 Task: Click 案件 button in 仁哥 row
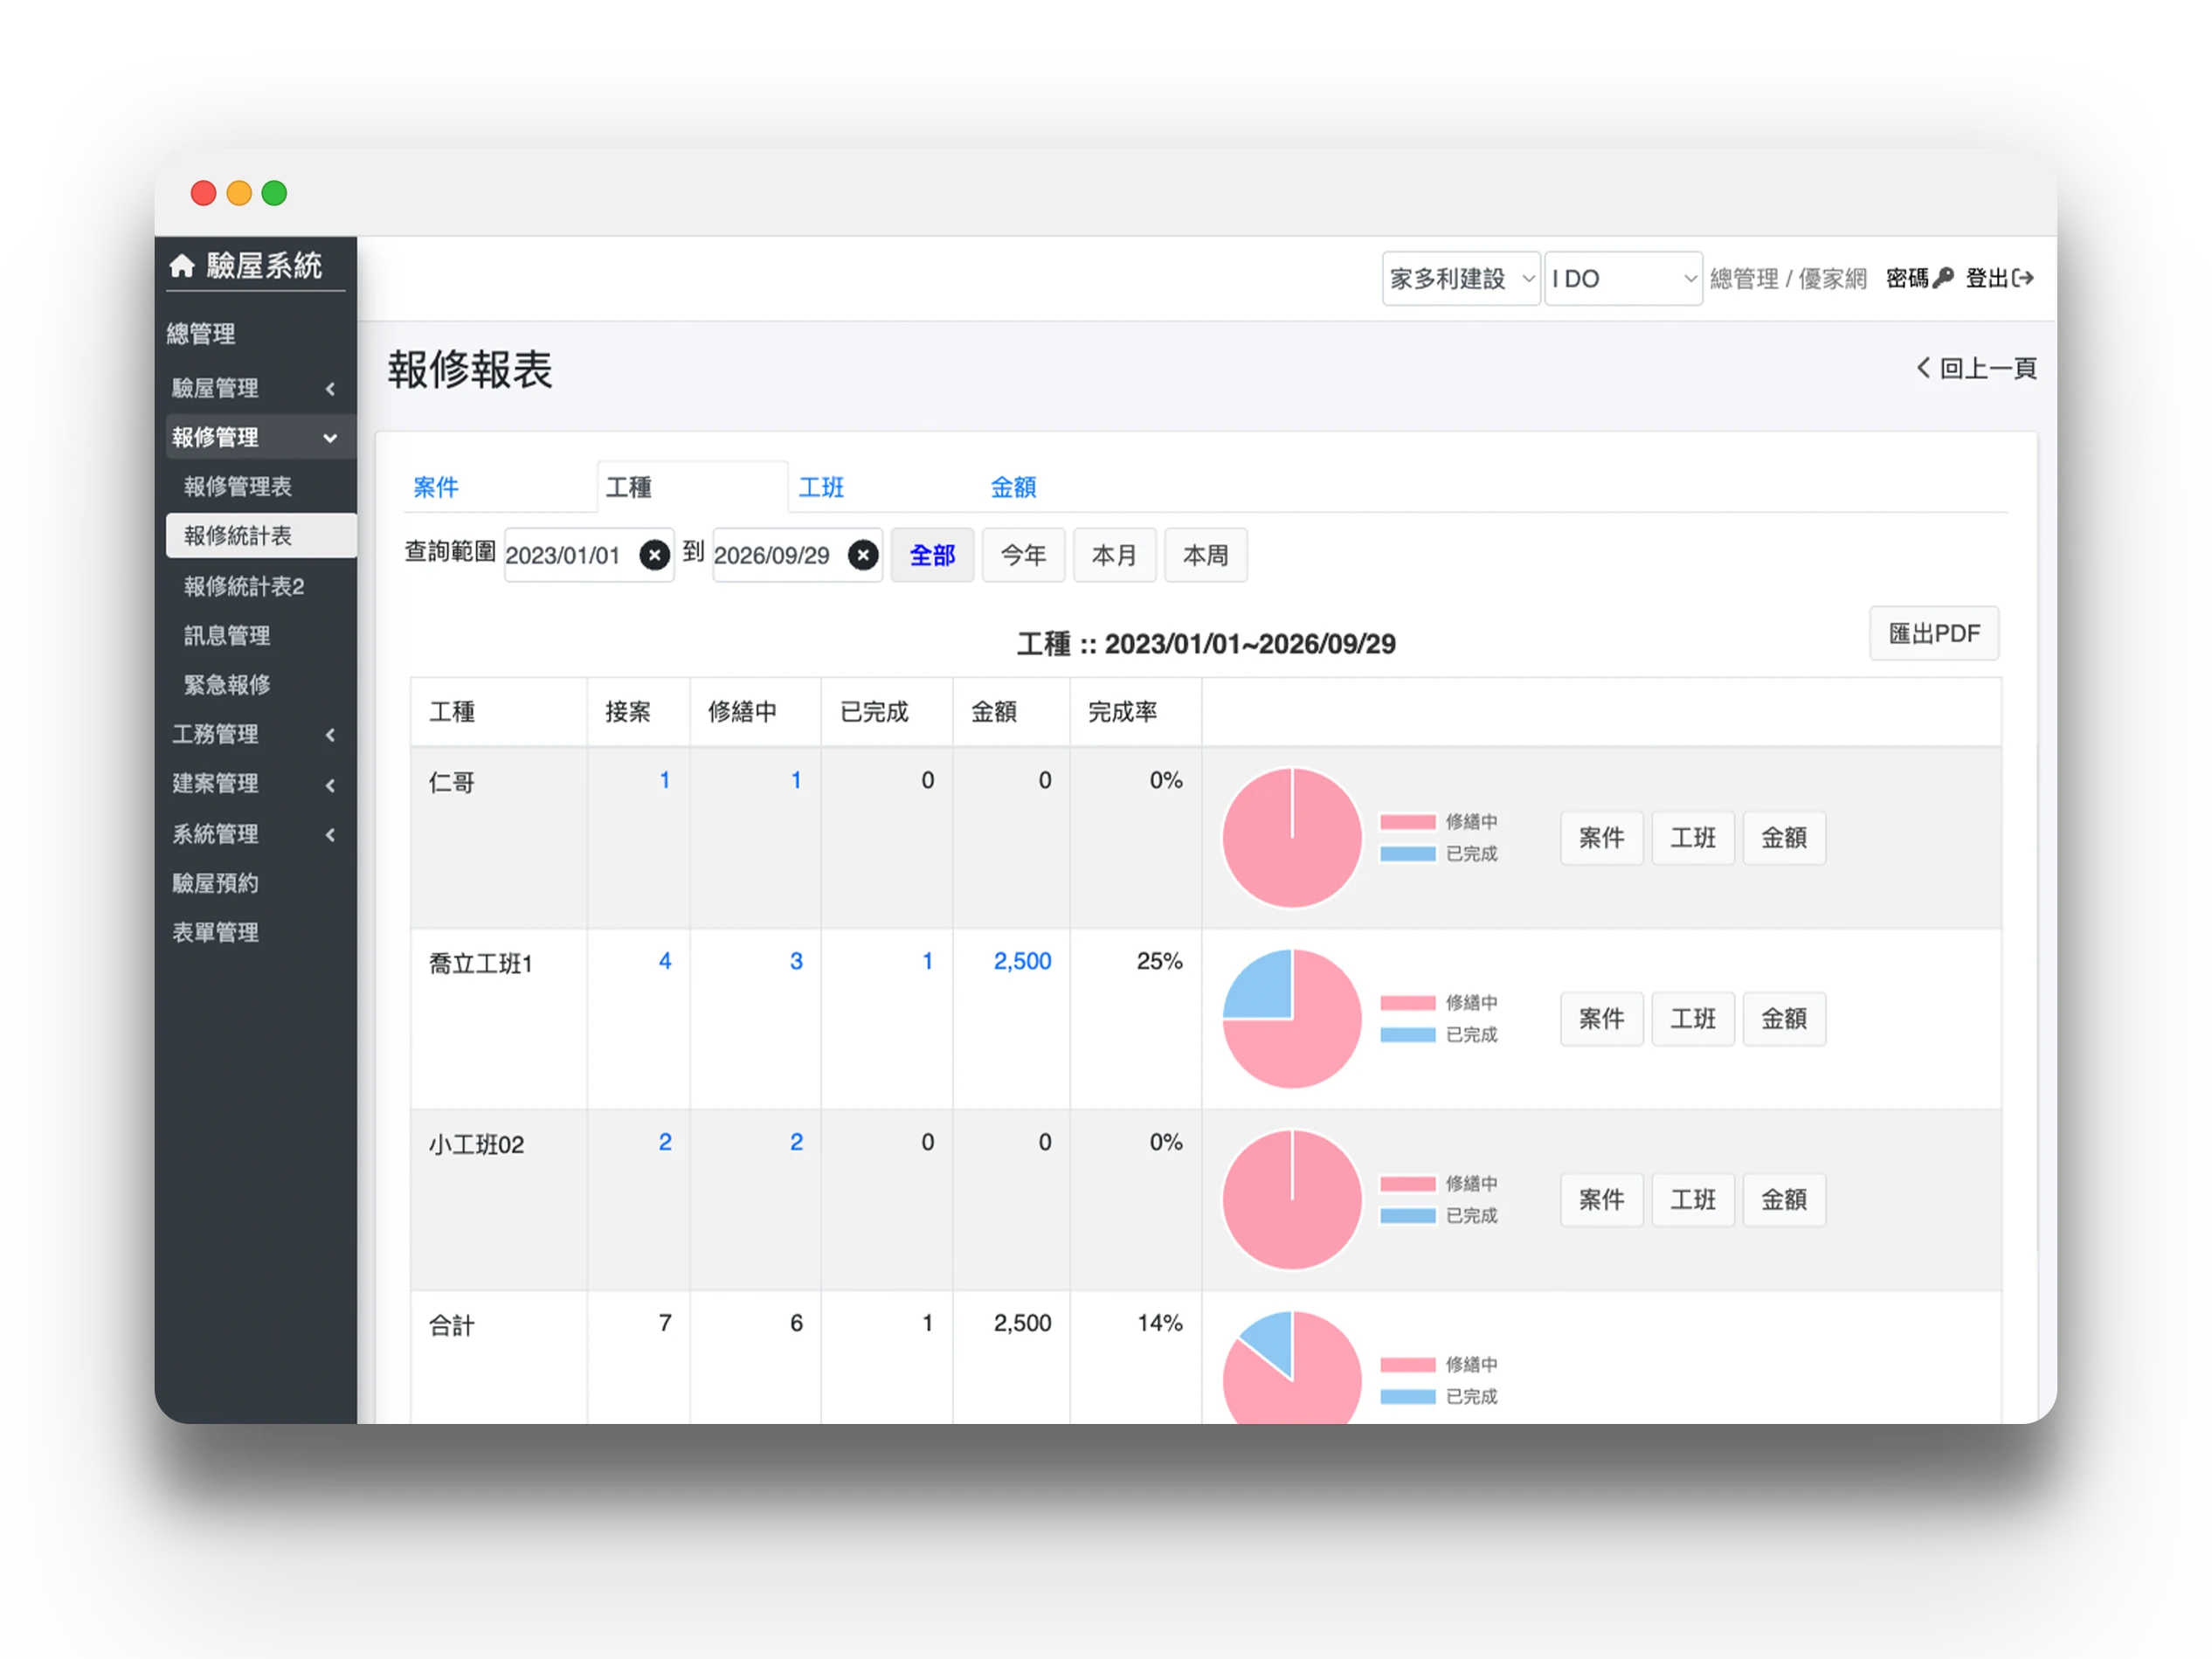pyautogui.click(x=1601, y=838)
